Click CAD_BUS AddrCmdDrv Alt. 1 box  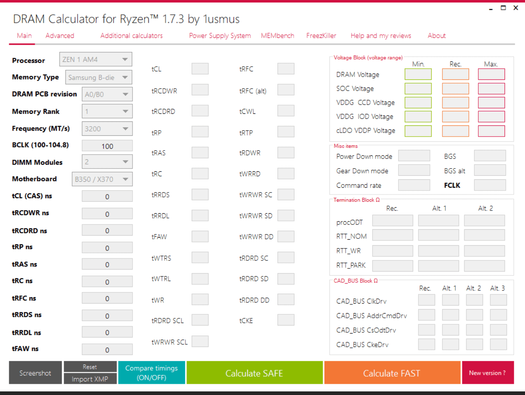(x=450, y=315)
